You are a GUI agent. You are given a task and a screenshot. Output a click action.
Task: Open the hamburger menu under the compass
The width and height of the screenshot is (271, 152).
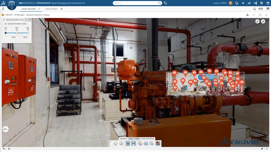(x=3, y=9)
